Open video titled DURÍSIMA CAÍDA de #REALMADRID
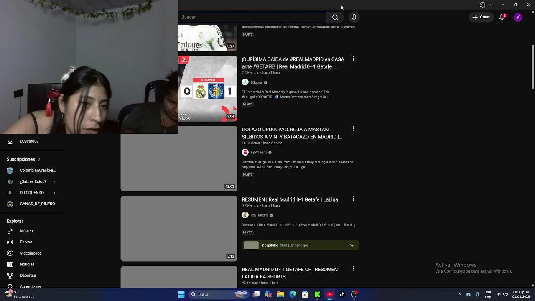Viewport: 535px width, 301px height. coord(293,63)
